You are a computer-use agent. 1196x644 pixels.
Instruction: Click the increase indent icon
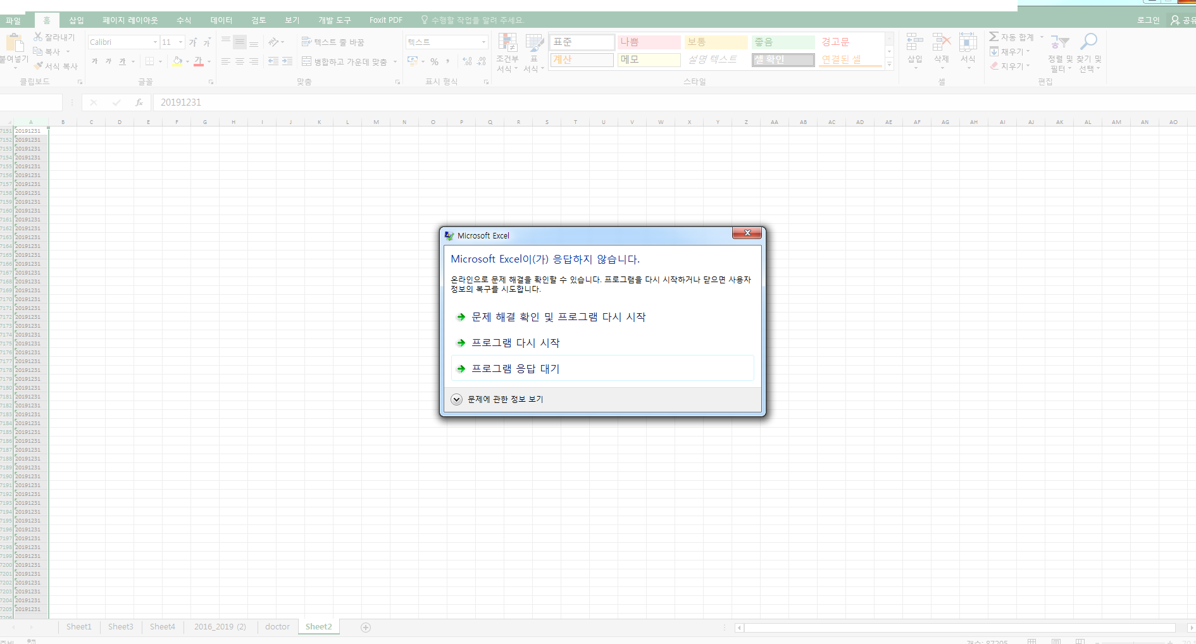point(287,61)
